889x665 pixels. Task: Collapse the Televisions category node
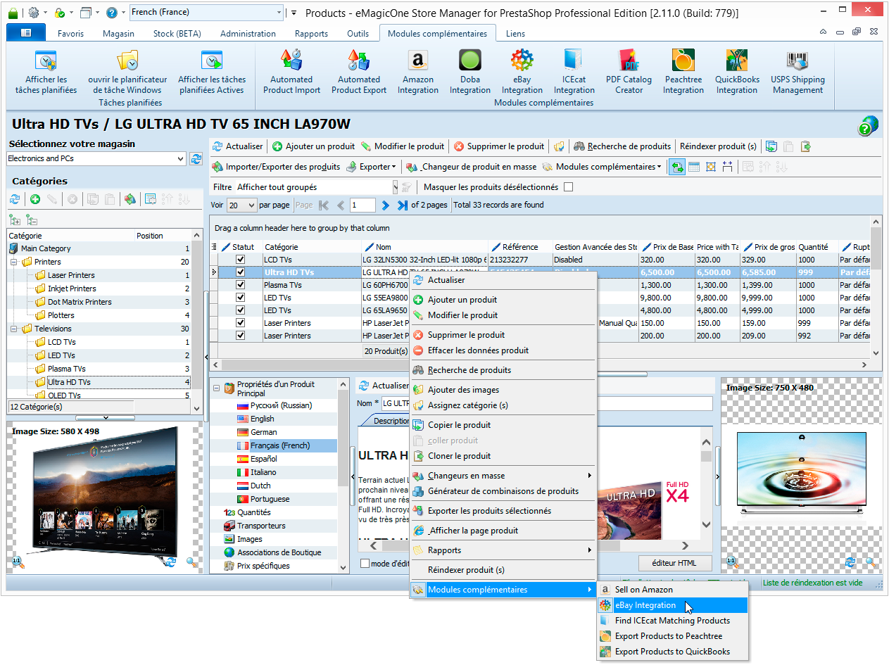[x=14, y=329]
